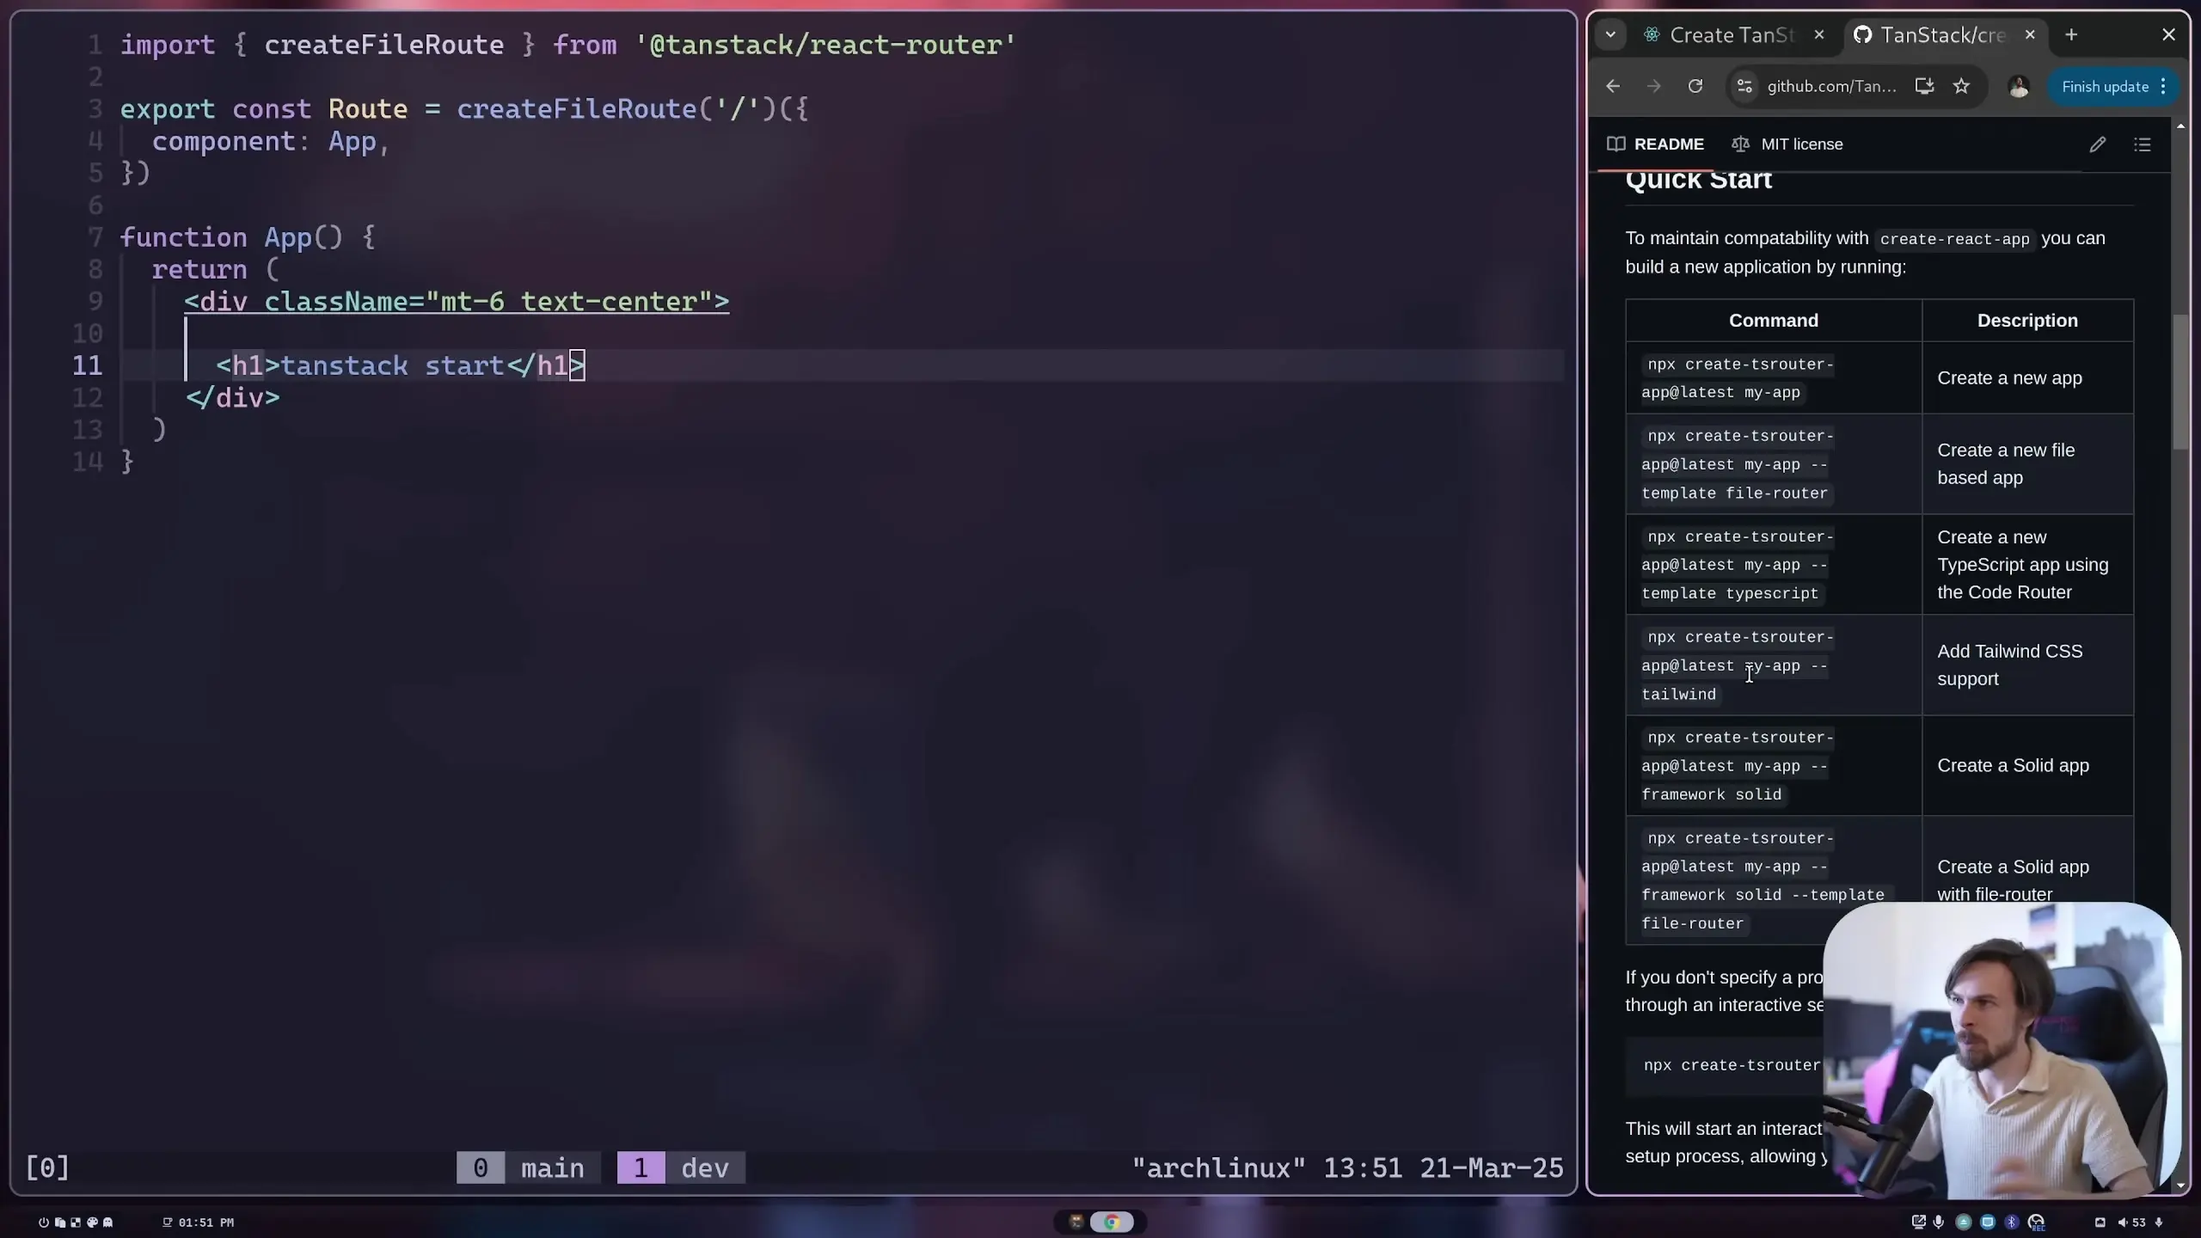Open the tab search dropdown
Viewport: 2201px width, 1238px height.
click(x=1610, y=34)
